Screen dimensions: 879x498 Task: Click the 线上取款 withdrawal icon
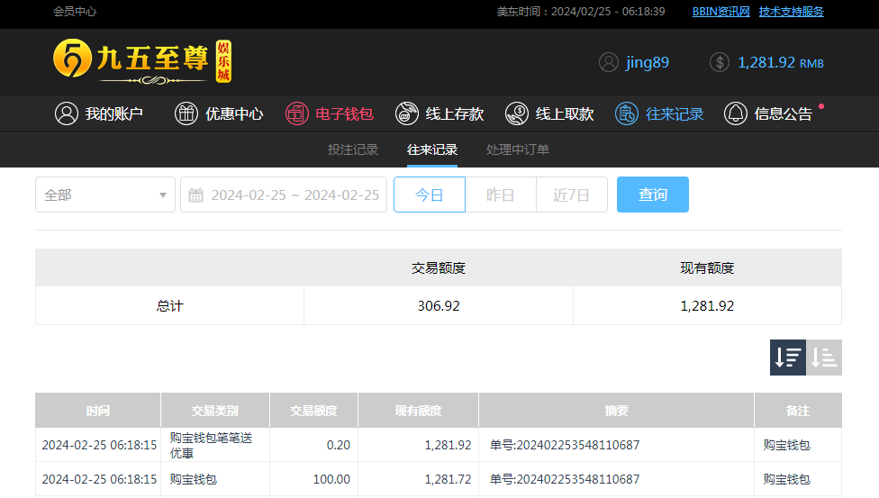tap(517, 113)
